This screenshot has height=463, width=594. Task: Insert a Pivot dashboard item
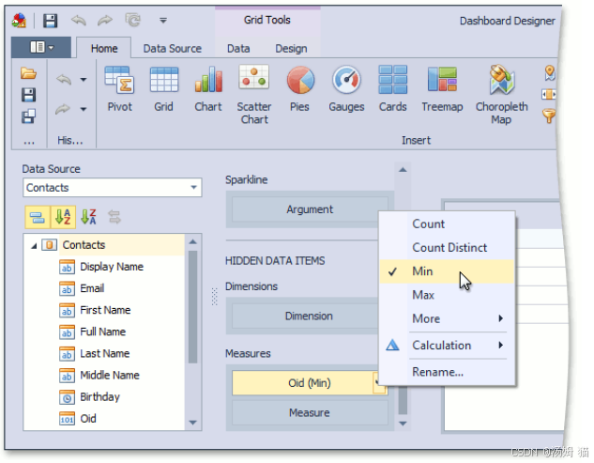(x=119, y=89)
